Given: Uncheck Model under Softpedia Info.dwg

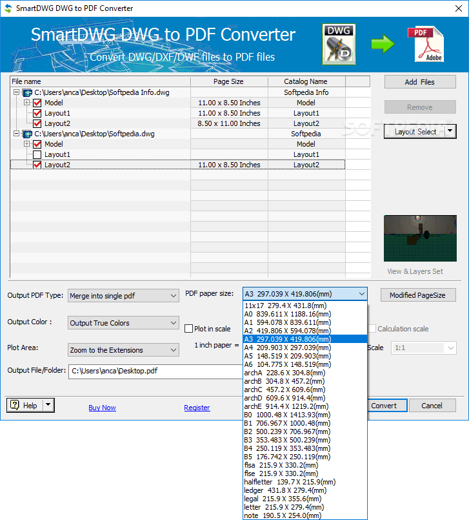Looking at the screenshot, I should point(37,103).
